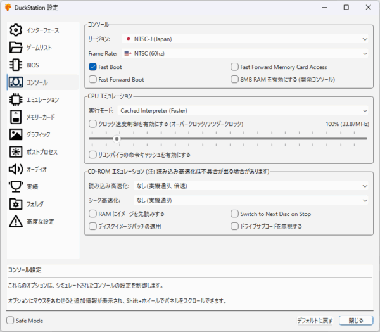Click the オーディオ speaker icon
This screenshot has width=380, height=332.
click(x=16, y=169)
